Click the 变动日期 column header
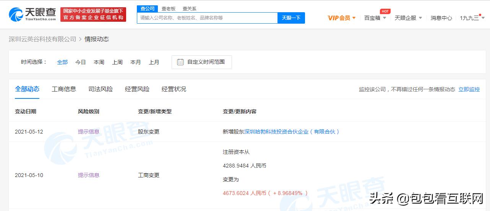This screenshot has width=490, height=211. (x=26, y=111)
